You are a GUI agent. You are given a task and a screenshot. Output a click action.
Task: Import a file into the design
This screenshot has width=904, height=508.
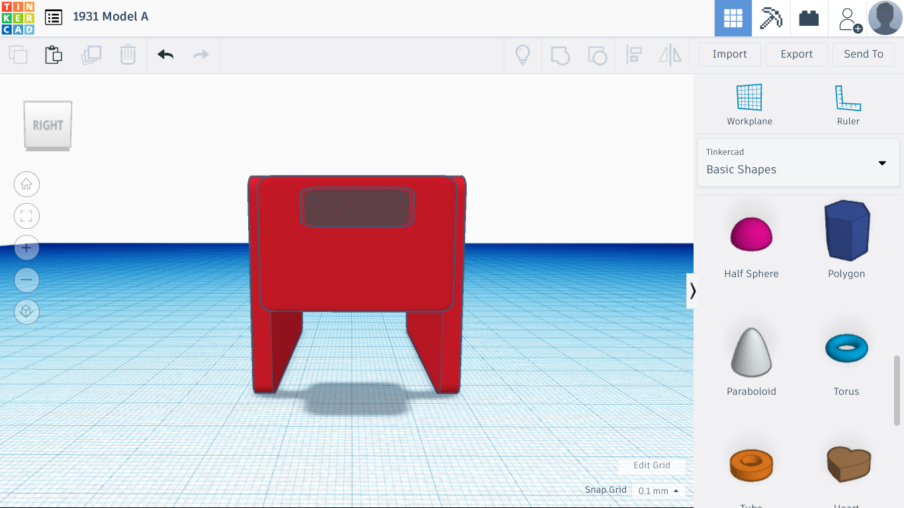(729, 54)
